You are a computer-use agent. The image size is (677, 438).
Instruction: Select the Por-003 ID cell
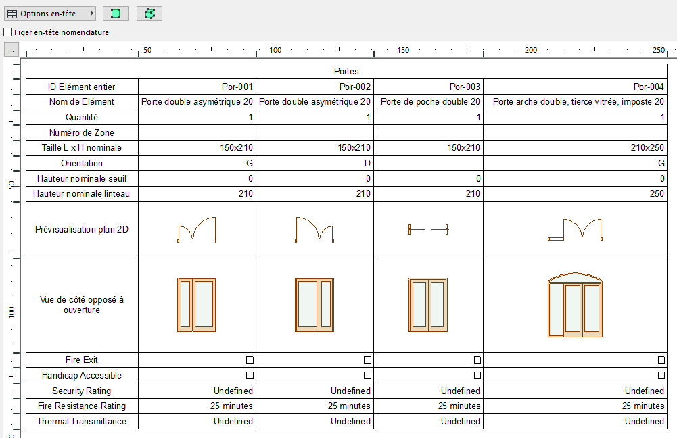(428, 87)
